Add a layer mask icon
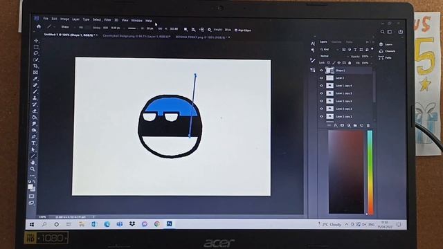 (x=342, y=125)
